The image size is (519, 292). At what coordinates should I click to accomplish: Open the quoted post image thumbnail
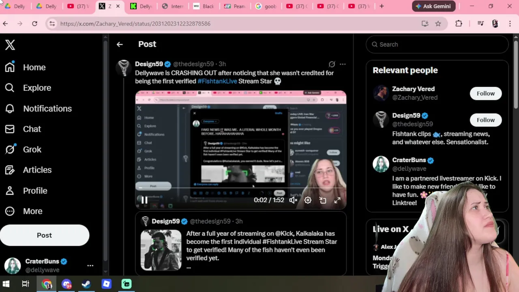coord(161,250)
